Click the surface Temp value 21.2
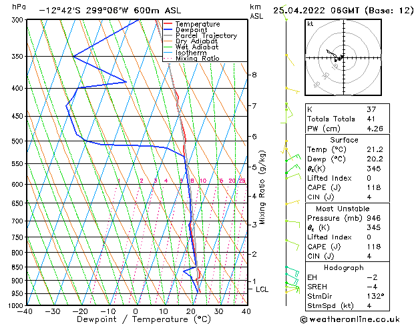The height and width of the screenshot is (324, 420). click(x=375, y=149)
